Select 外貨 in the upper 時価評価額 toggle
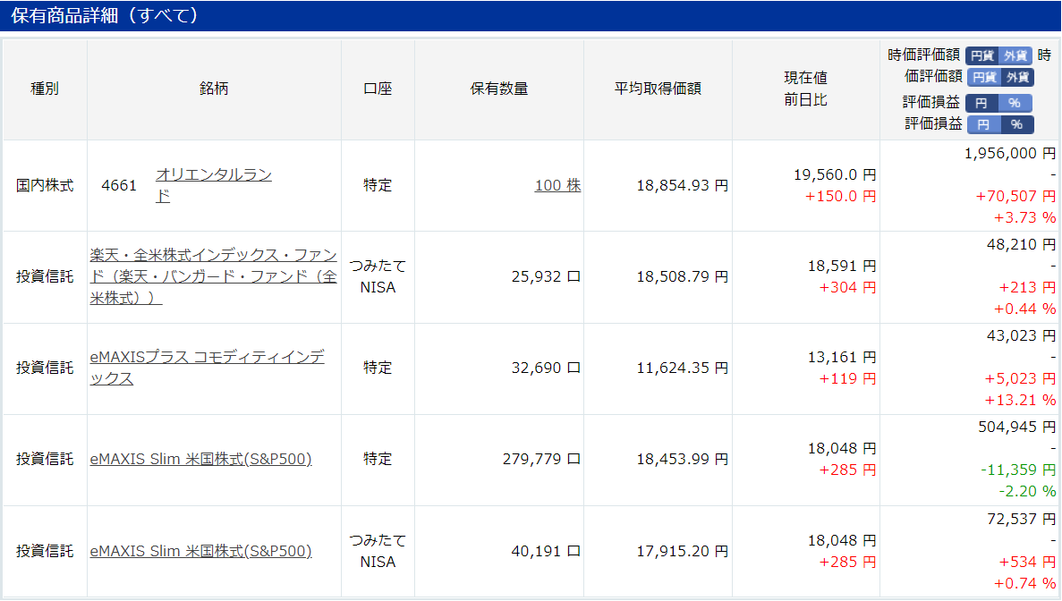This screenshot has width=1062, height=601. click(x=1015, y=55)
